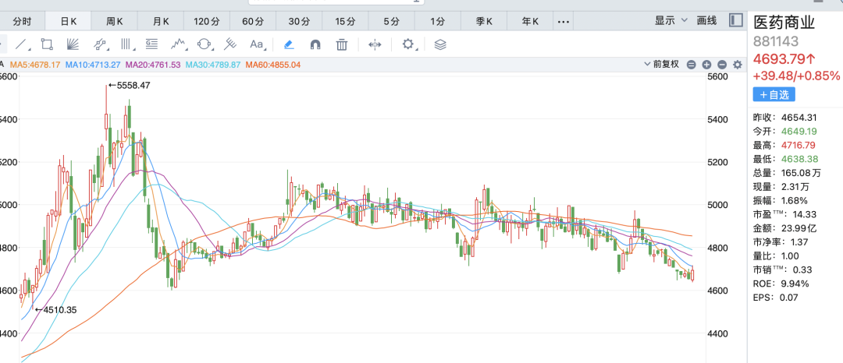Switch to the 60分 tab
This screenshot has width=843, height=363.
(x=253, y=22)
